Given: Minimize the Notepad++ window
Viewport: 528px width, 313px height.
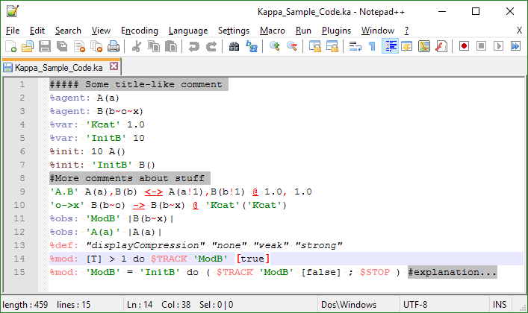Looking at the screenshot, I should 442,11.
